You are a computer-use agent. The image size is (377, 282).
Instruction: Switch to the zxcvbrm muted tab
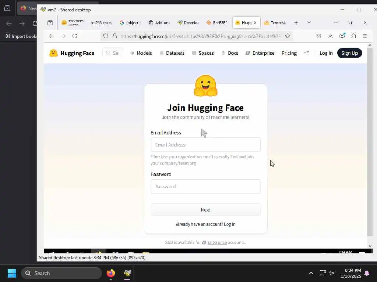(x=73, y=23)
